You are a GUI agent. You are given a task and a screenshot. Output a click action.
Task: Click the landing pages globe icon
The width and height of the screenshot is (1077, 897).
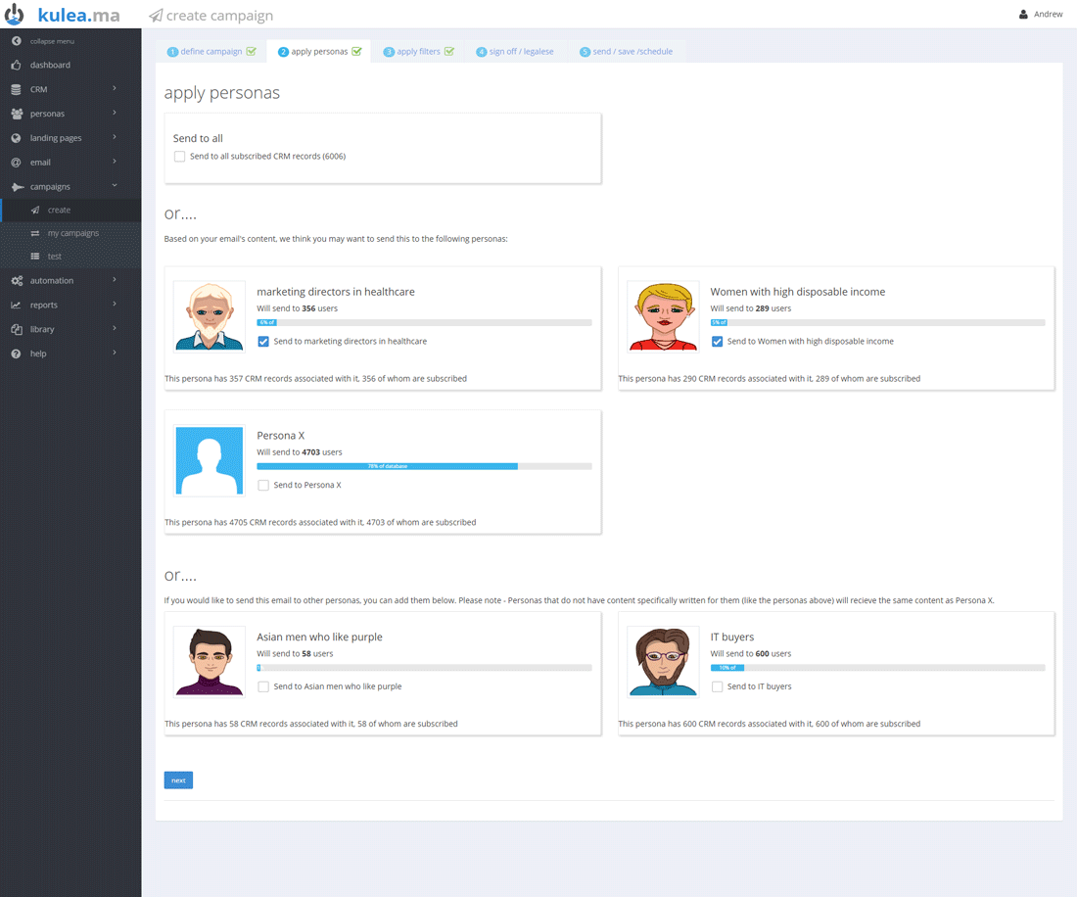[16, 138]
